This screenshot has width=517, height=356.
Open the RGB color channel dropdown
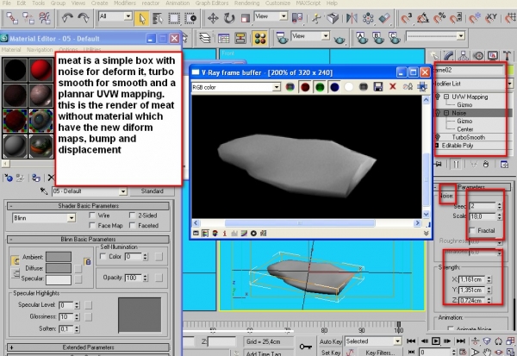(277, 87)
